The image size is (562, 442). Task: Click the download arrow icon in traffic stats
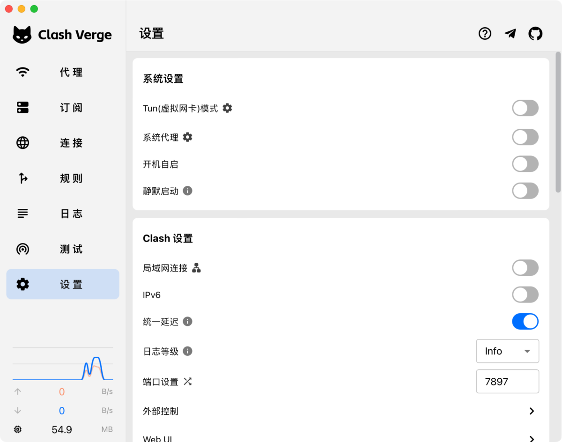pos(18,411)
